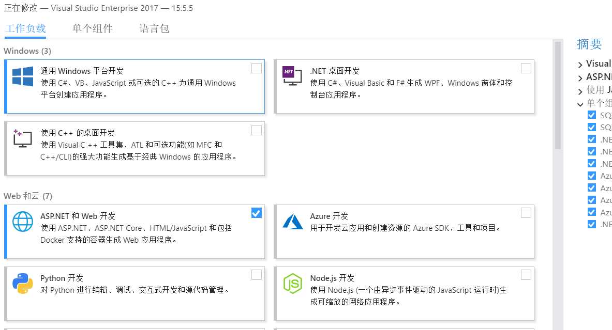This screenshot has width=612, height=330.
Task: Check the Node.js 开发 workload checkbox
Action: click(526, 275)
